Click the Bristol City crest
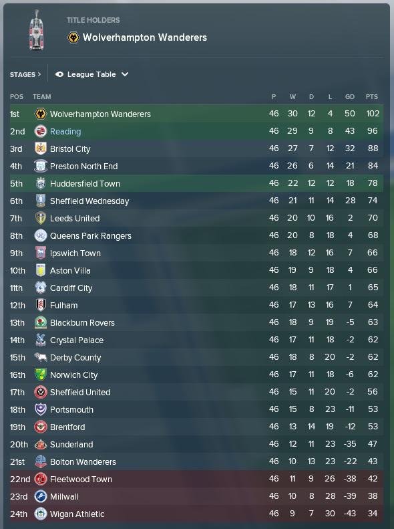The width and height of the screenshot is (394, 529). (x=41, y=148)
